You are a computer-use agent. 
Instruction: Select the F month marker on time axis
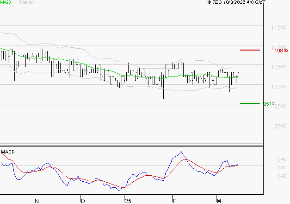pos(175,200)
